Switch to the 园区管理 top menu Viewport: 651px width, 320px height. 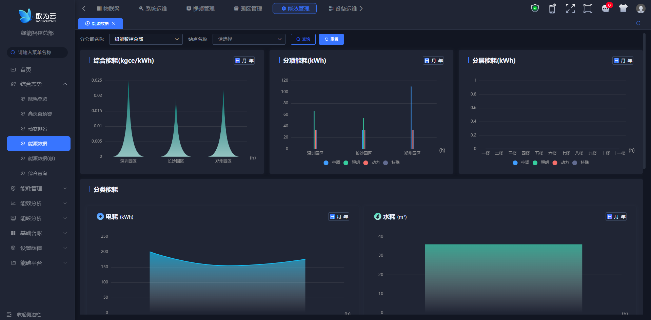tap(248, 8)
